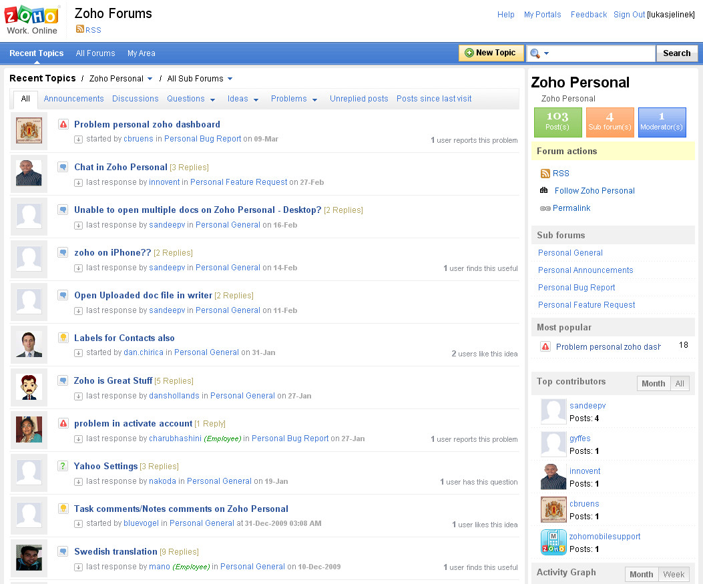Open Personal Announcements sub forum

pyautogui.click(x=585, y=270)
